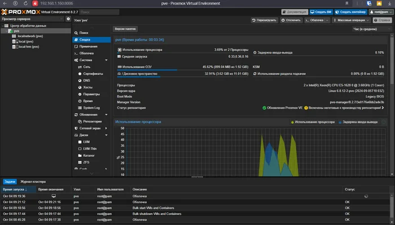
Task: Open the root@pam user menu
Action: coord(381,11)
